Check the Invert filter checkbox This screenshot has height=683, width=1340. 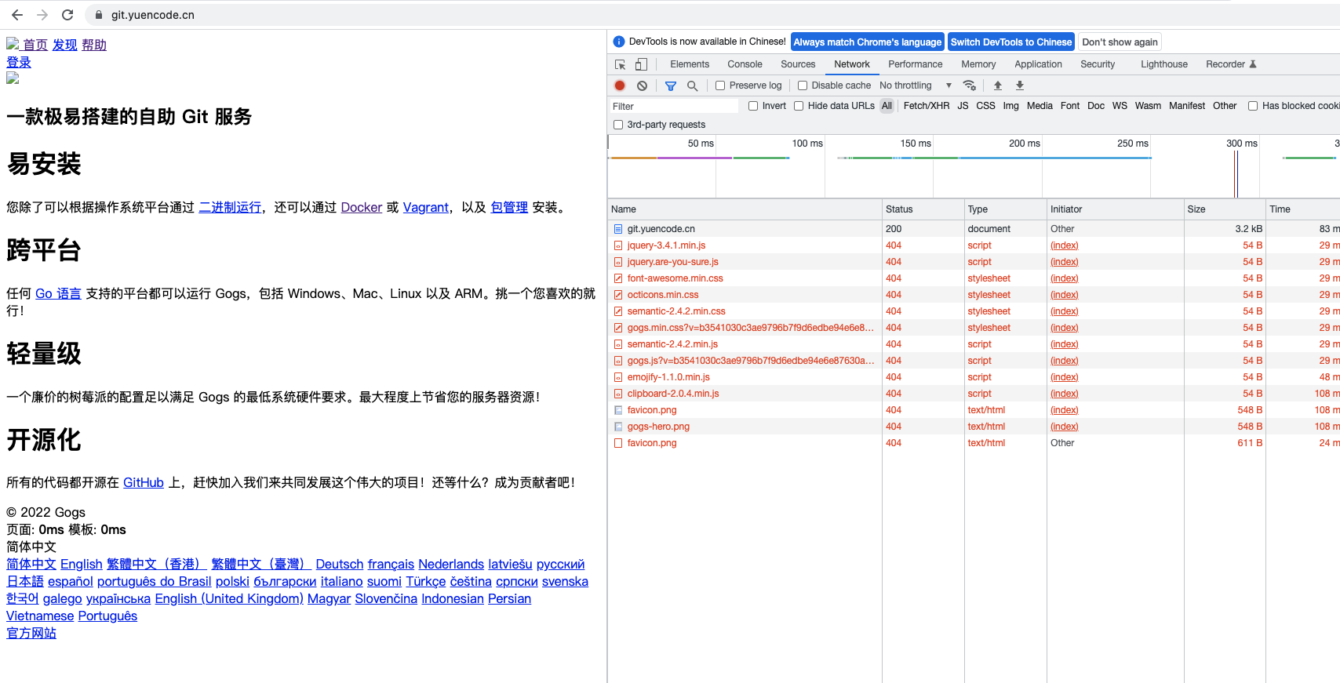pyautogui.click(x=753, y=106)
